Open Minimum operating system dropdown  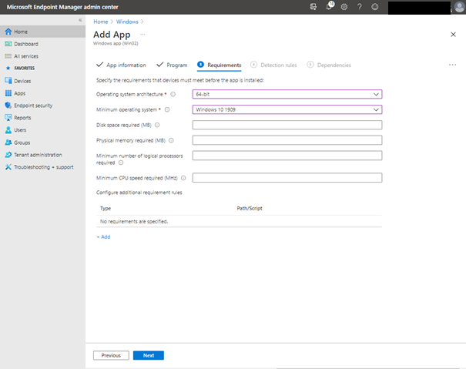[x=287, y=109]
